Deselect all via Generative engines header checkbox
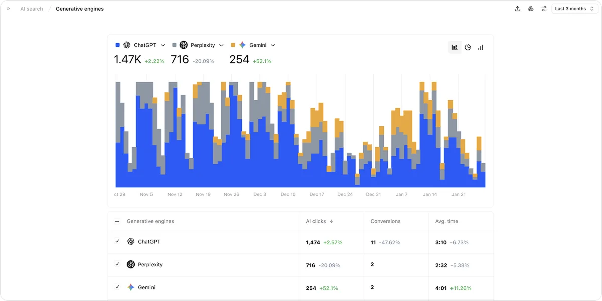 tap(117, 221)
